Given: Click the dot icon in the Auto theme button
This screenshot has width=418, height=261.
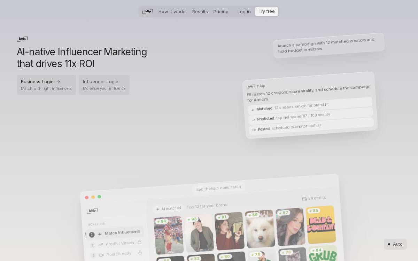Looking at the screenshot, I should pyautogui.click(x=389, y=244).
